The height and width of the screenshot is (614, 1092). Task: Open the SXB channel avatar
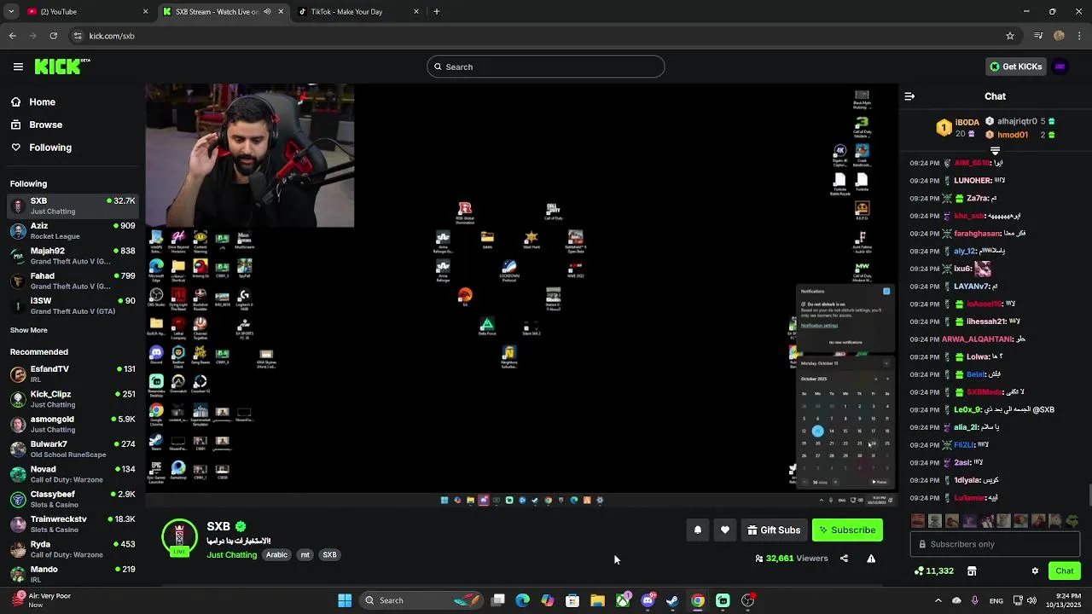(179, 537)
